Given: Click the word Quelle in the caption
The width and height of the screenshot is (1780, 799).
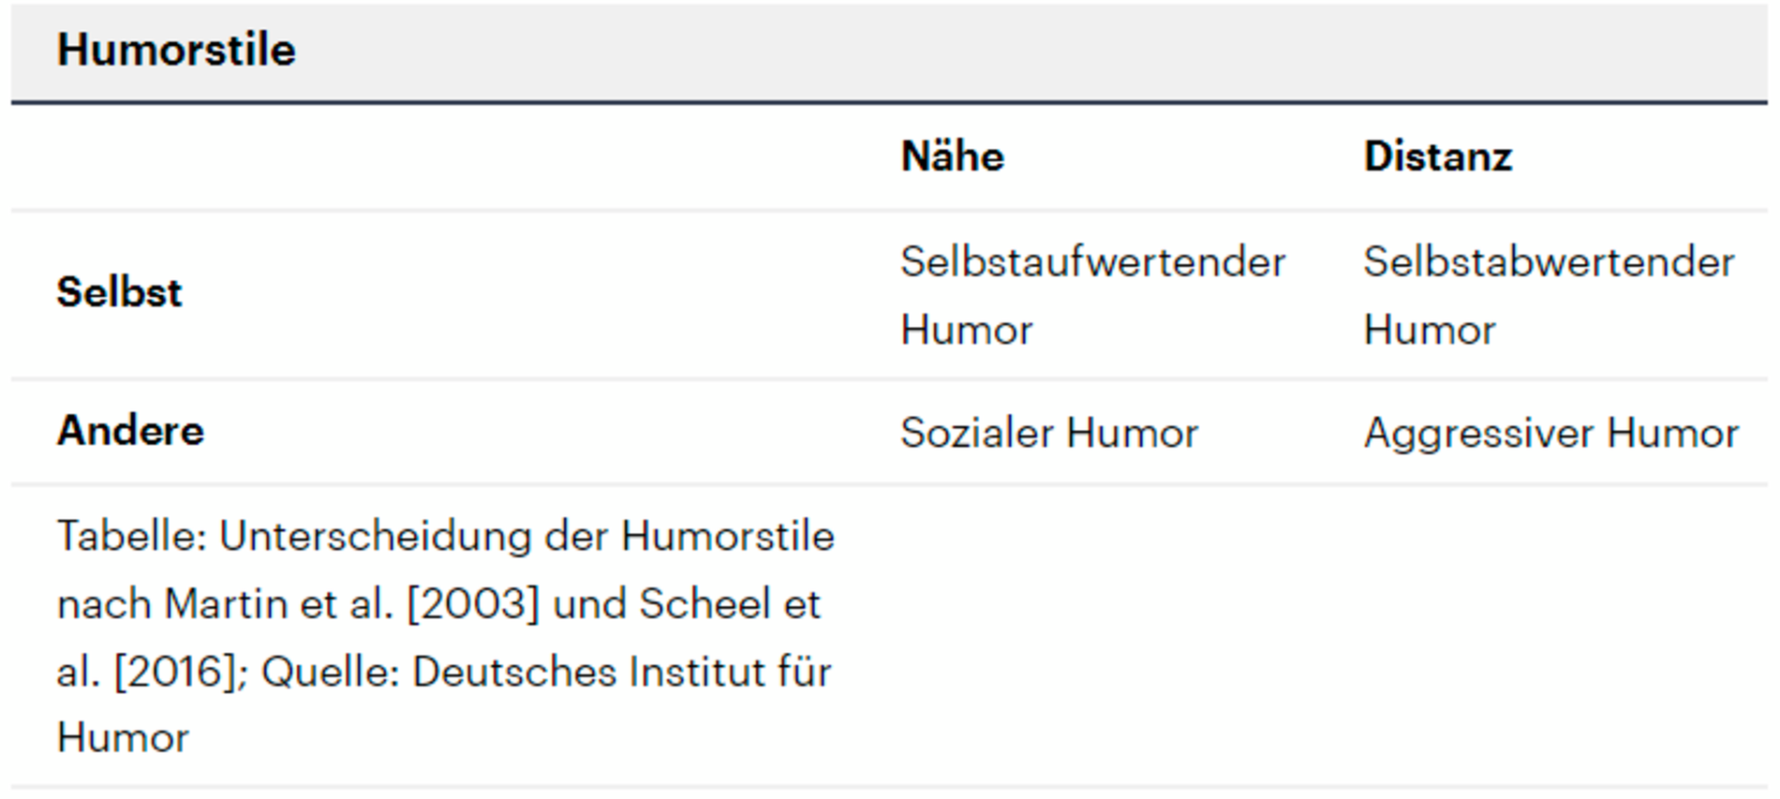Looking at the screenshot, I should coord(330,672).
